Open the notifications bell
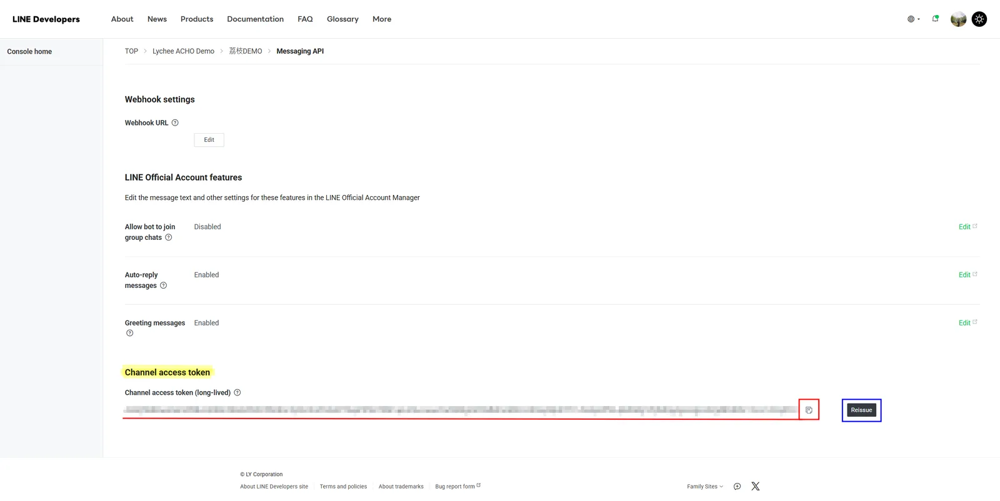The height and width of the screenshot is (501, 1000). (x=936, y=19)
